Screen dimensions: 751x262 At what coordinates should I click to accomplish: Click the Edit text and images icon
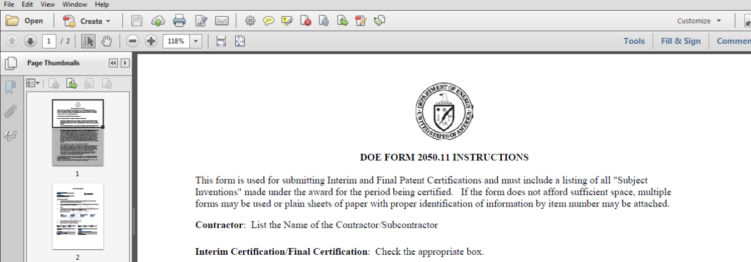pyautogui.click(x=201, y=21)
